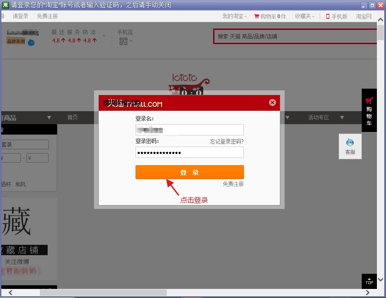Click the side 购物车 cart panel
Viewport: 386px width, 298px height.
pos(369,110)
